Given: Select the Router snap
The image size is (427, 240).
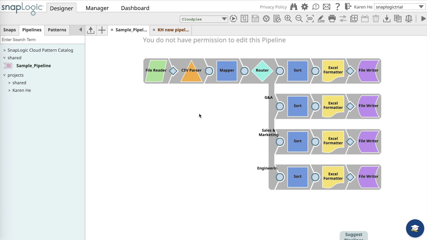Looking at the screenshot, I should [x=262, y=71].
